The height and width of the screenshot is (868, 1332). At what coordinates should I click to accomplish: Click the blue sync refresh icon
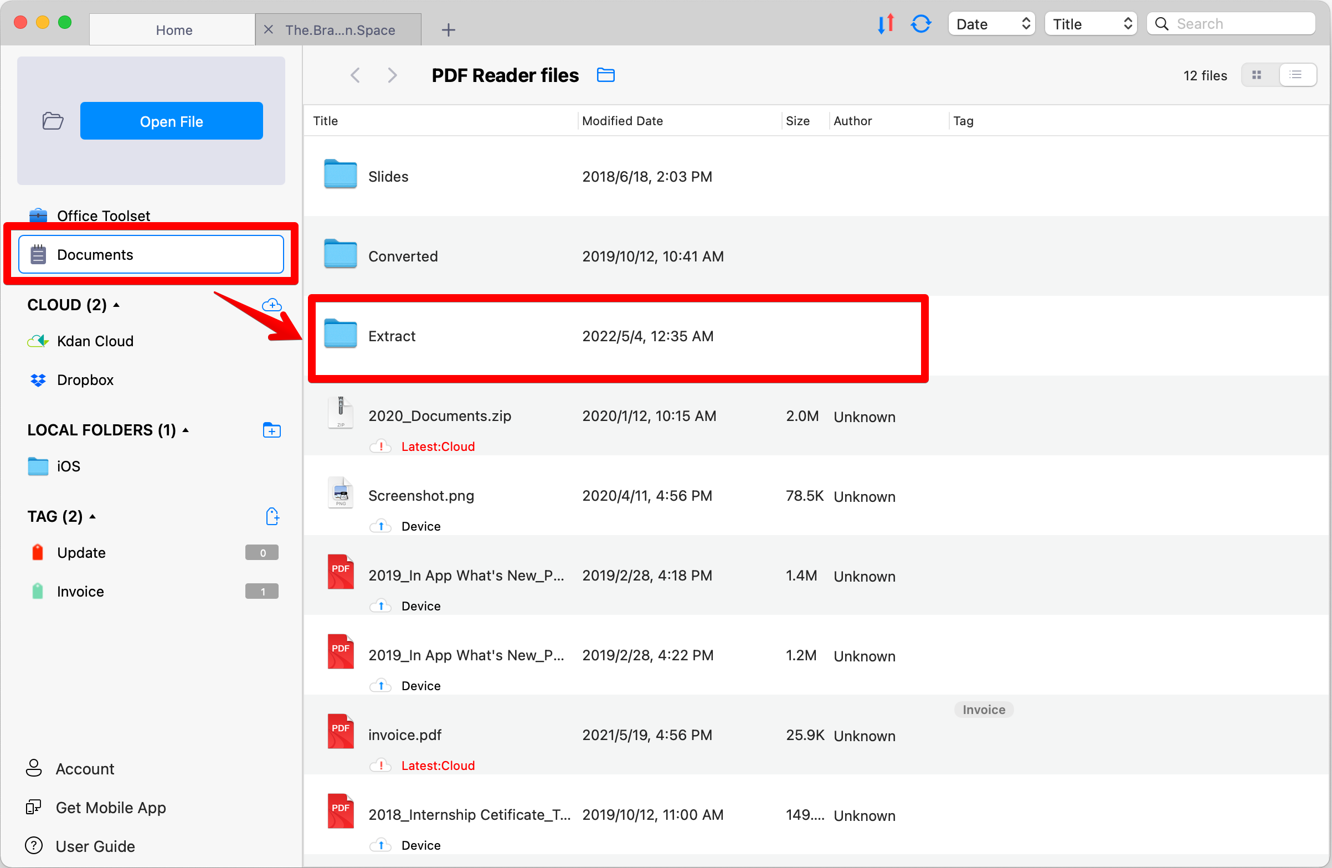(920, 24)
